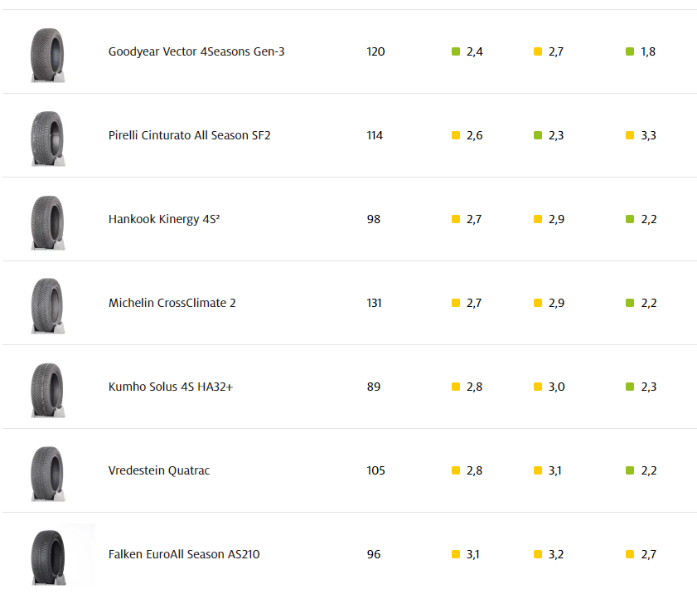
Task: Open Goodyear Vector 4Seasons Gen-3 link
Action: pos(196,51)
